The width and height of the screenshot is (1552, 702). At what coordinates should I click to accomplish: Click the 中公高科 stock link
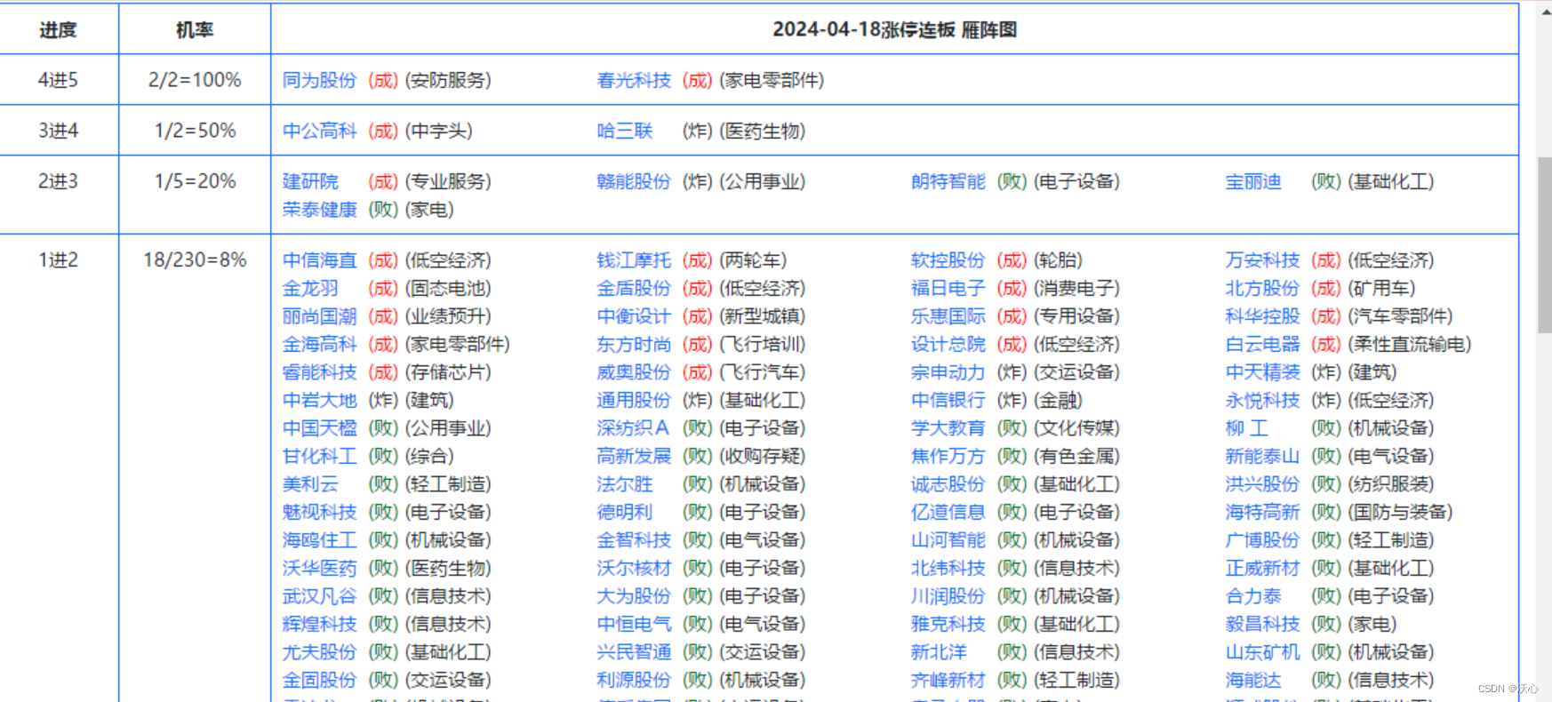coord(319,131)
